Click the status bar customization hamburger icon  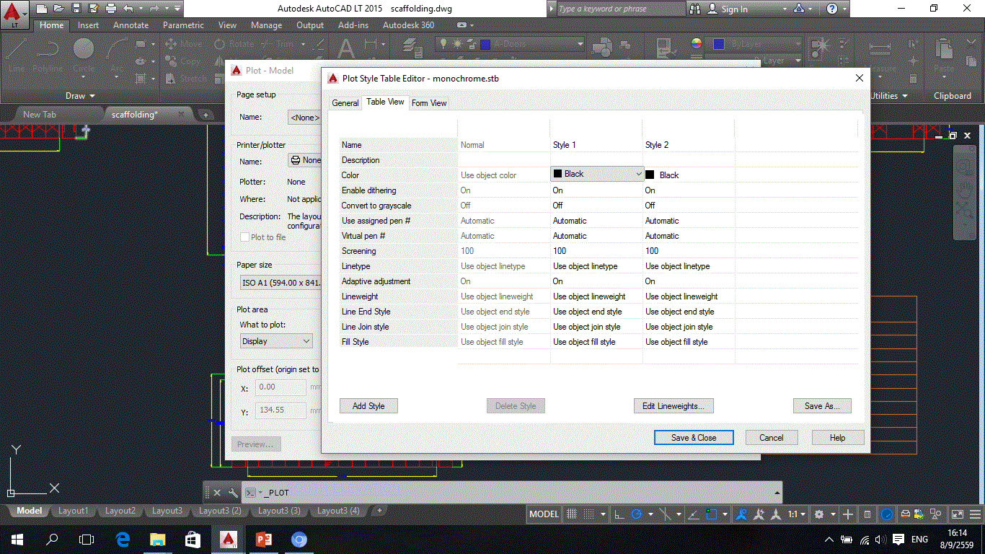pyautogui.click(x=976, y=514)
